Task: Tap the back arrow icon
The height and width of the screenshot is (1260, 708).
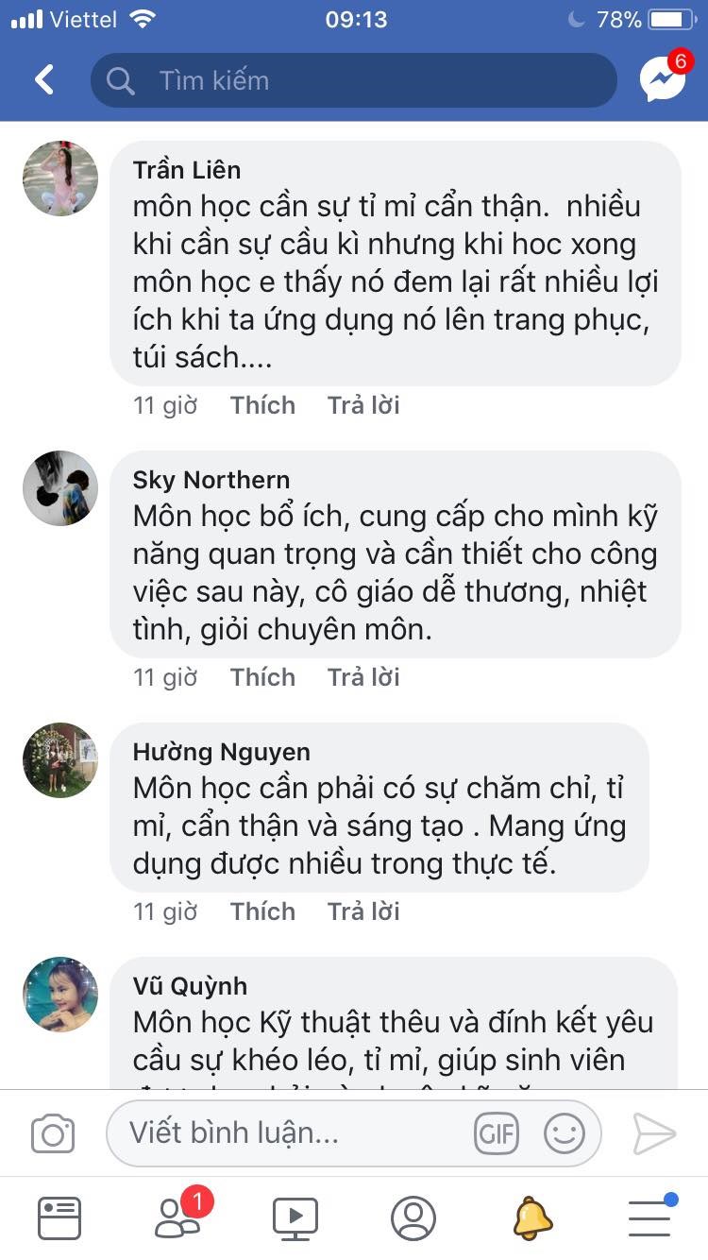Action: coord(44,80)
